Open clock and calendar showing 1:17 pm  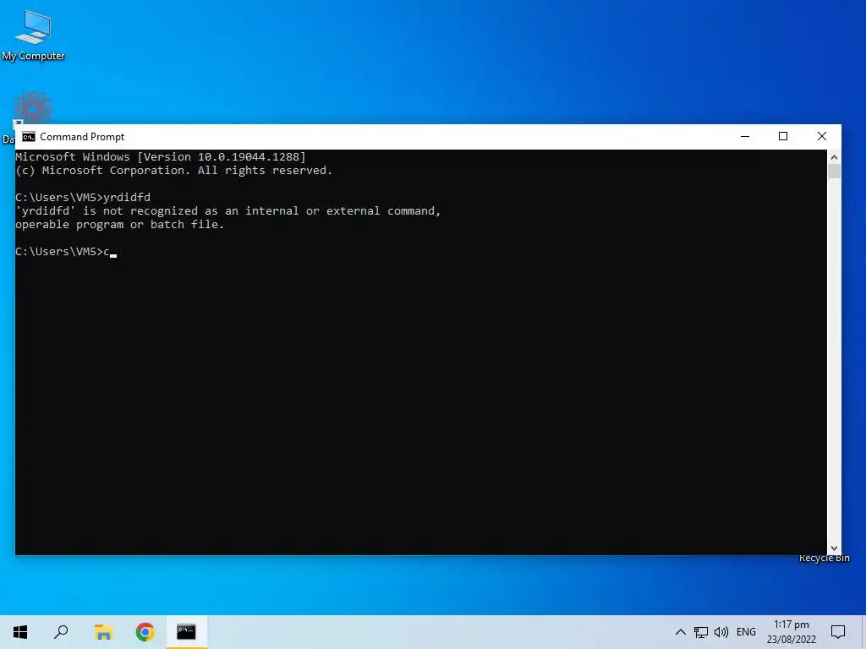pos(791,632)
